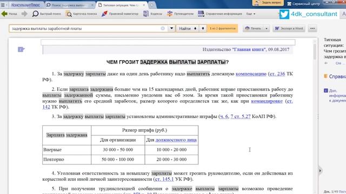Select the table cell 30 000 - 50 000
This screenshot has height=194, width=346.
point(118,150)
